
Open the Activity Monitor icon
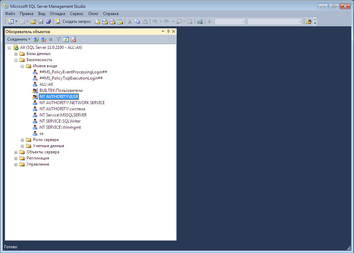tap(200, 22)
